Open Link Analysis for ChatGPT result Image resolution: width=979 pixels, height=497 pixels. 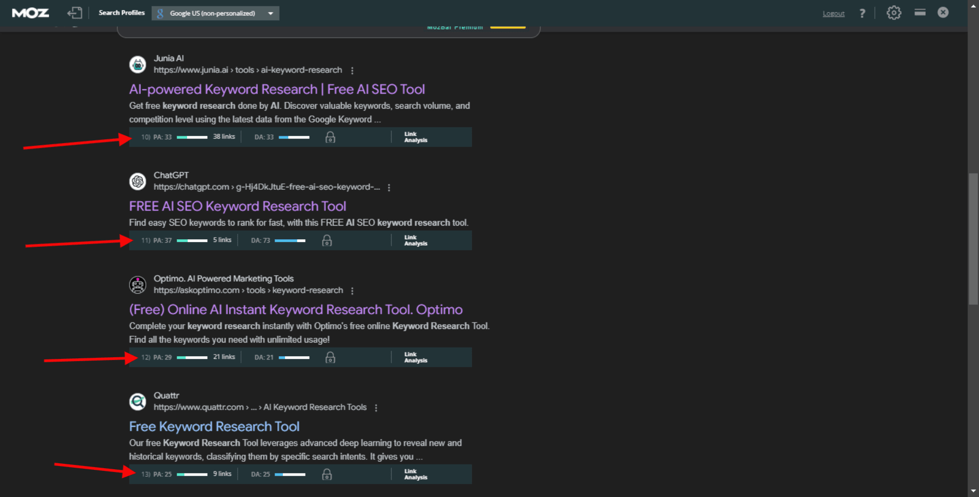[x=416, y=240]
